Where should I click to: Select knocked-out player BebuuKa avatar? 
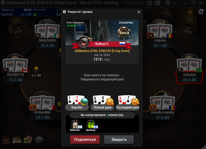pos(75,125)
